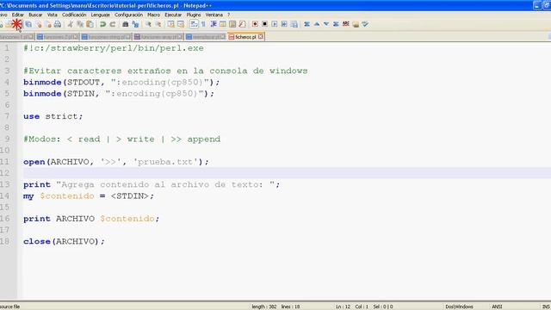Click the 'my $contenido = <STDIN>;' line
Image resolution: width=551 pixels, height=310 pixels.
pos(89,195)
